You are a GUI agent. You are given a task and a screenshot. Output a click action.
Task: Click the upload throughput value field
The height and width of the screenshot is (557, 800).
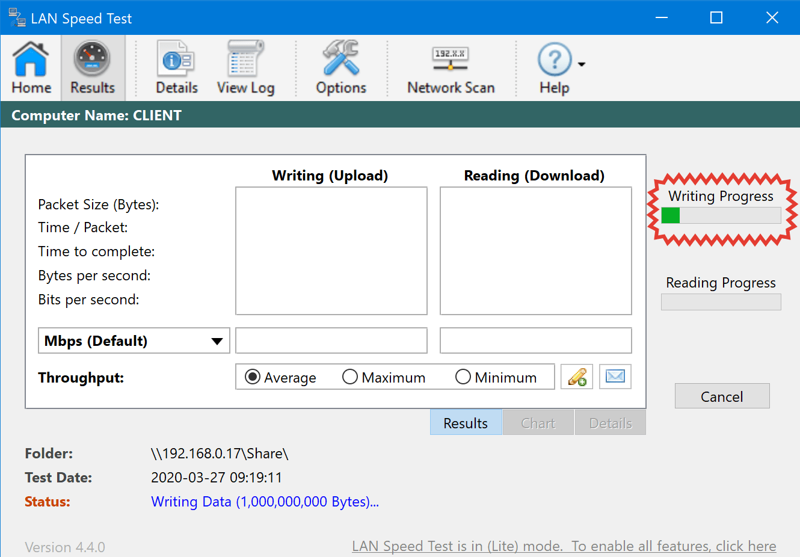[331, 340]
